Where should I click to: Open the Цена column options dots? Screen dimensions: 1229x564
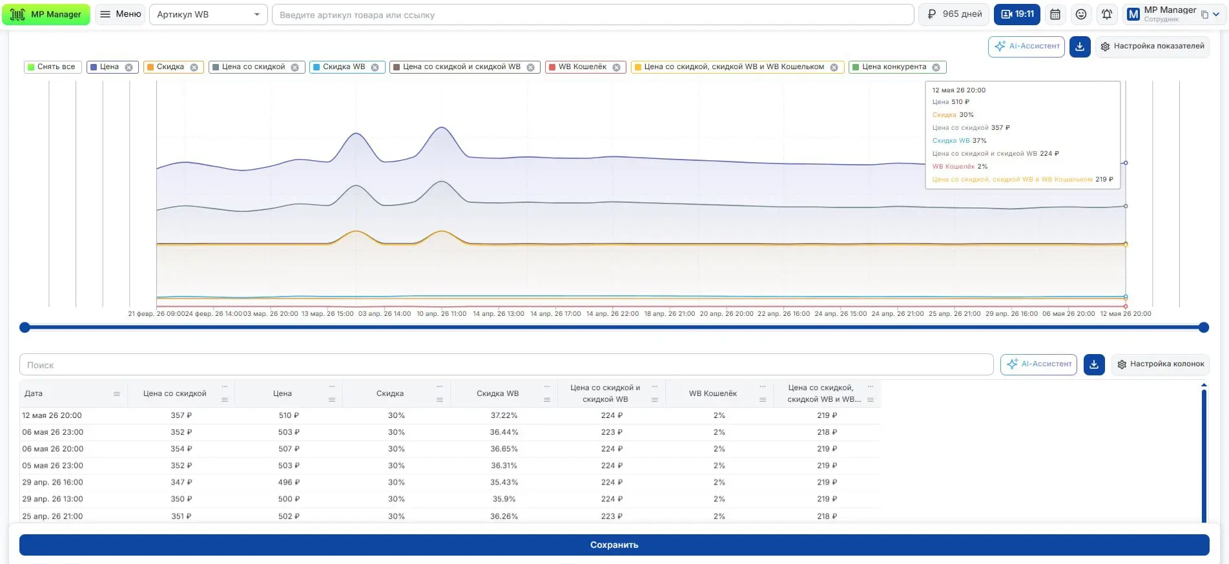coord(332,386)
